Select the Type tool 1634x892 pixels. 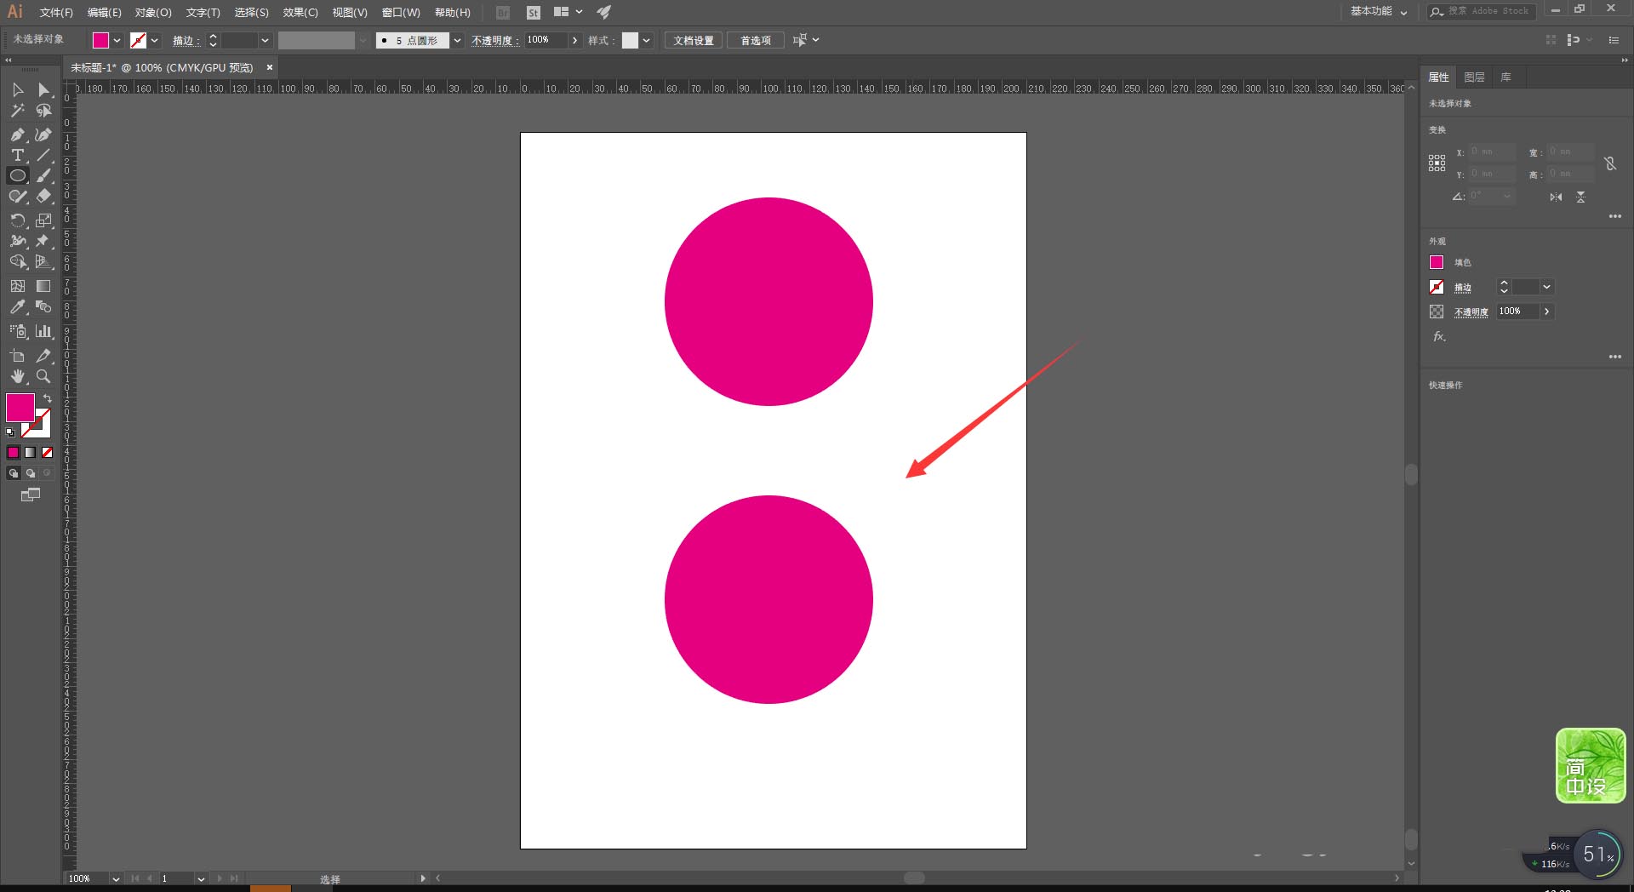coord(17,155)
